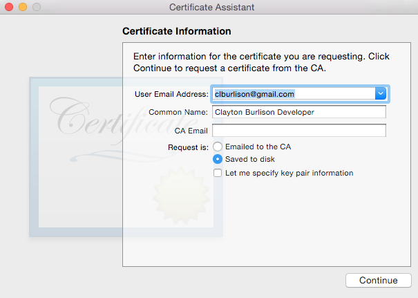Click the empty CA Email field
The image size is (418, 298).
click(x=299, y=131)
